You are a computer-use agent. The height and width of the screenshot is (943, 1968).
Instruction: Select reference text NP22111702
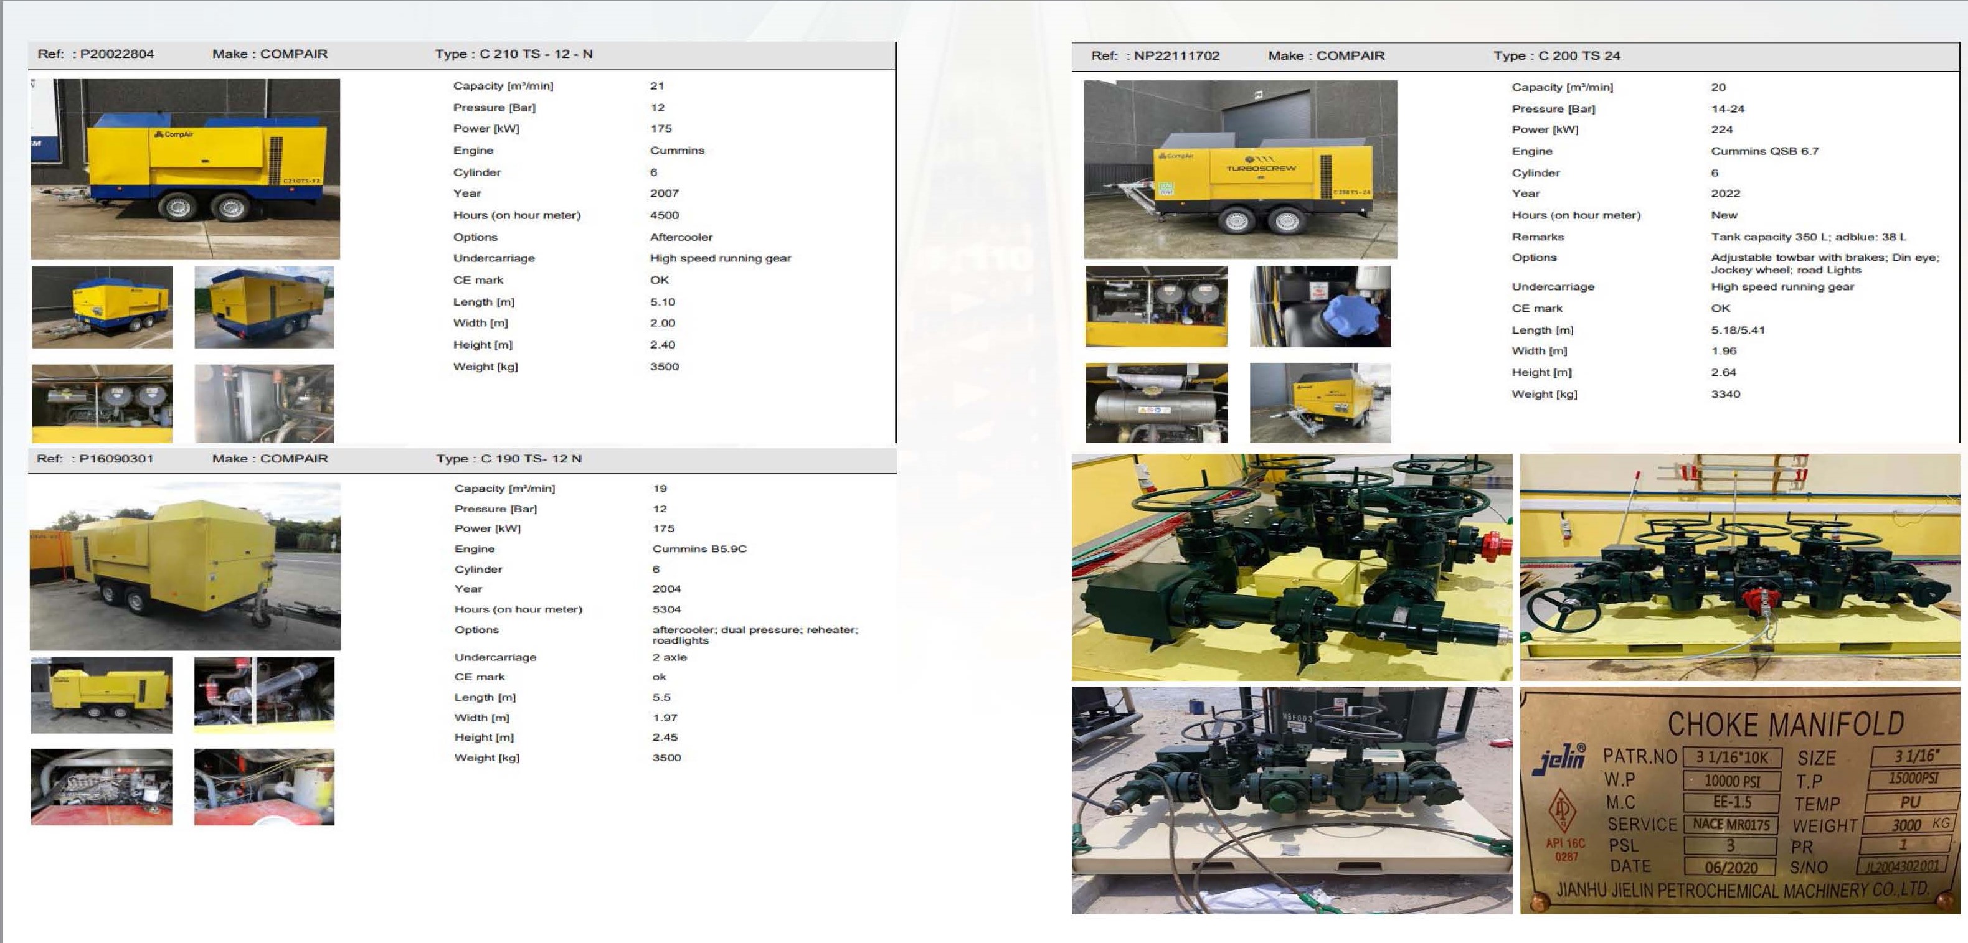pos(1176,55)
